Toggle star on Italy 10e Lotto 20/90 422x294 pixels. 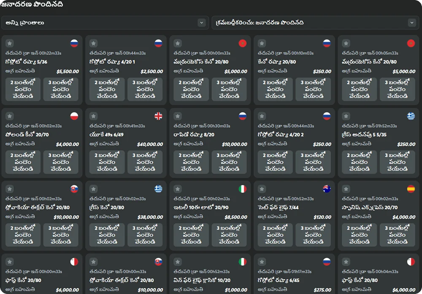(x=178, y=189)
